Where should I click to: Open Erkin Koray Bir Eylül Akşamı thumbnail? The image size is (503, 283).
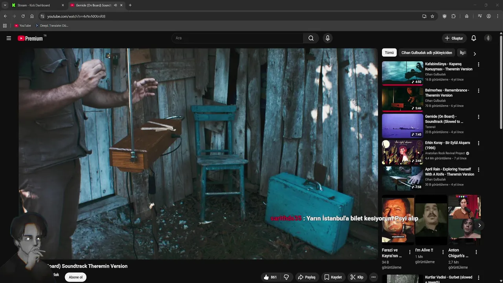[402, 152]
